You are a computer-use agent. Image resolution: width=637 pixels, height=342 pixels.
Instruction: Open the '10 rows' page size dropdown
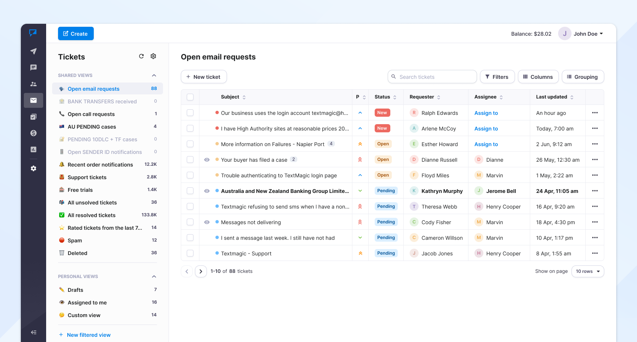click(x=588, y=271)
